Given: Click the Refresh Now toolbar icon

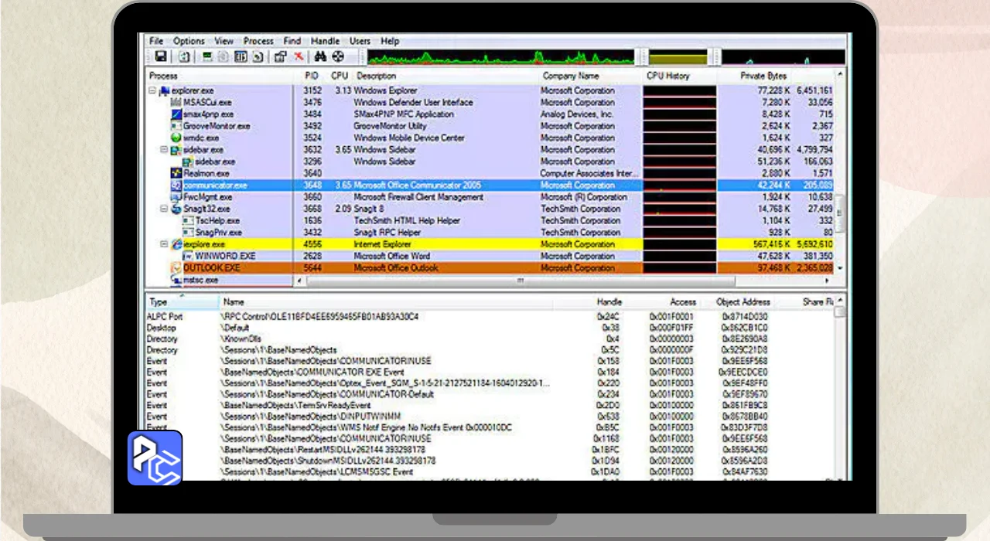Looking at the screenshot, I should point(184,56).
